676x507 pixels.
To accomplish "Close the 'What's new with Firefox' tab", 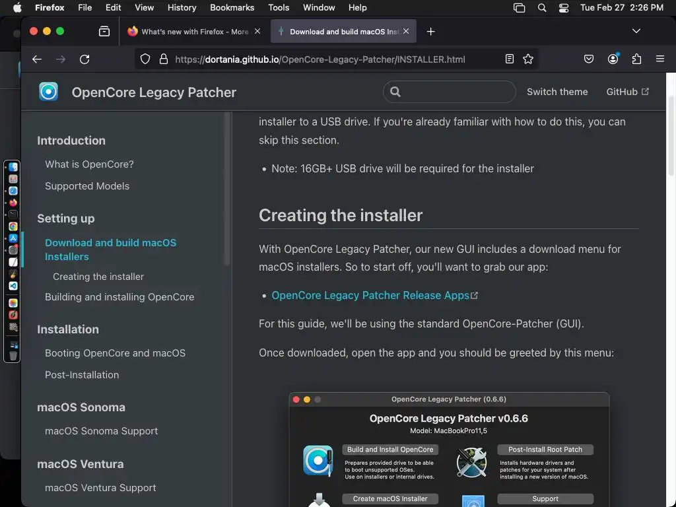I will (x=257, y=31).
